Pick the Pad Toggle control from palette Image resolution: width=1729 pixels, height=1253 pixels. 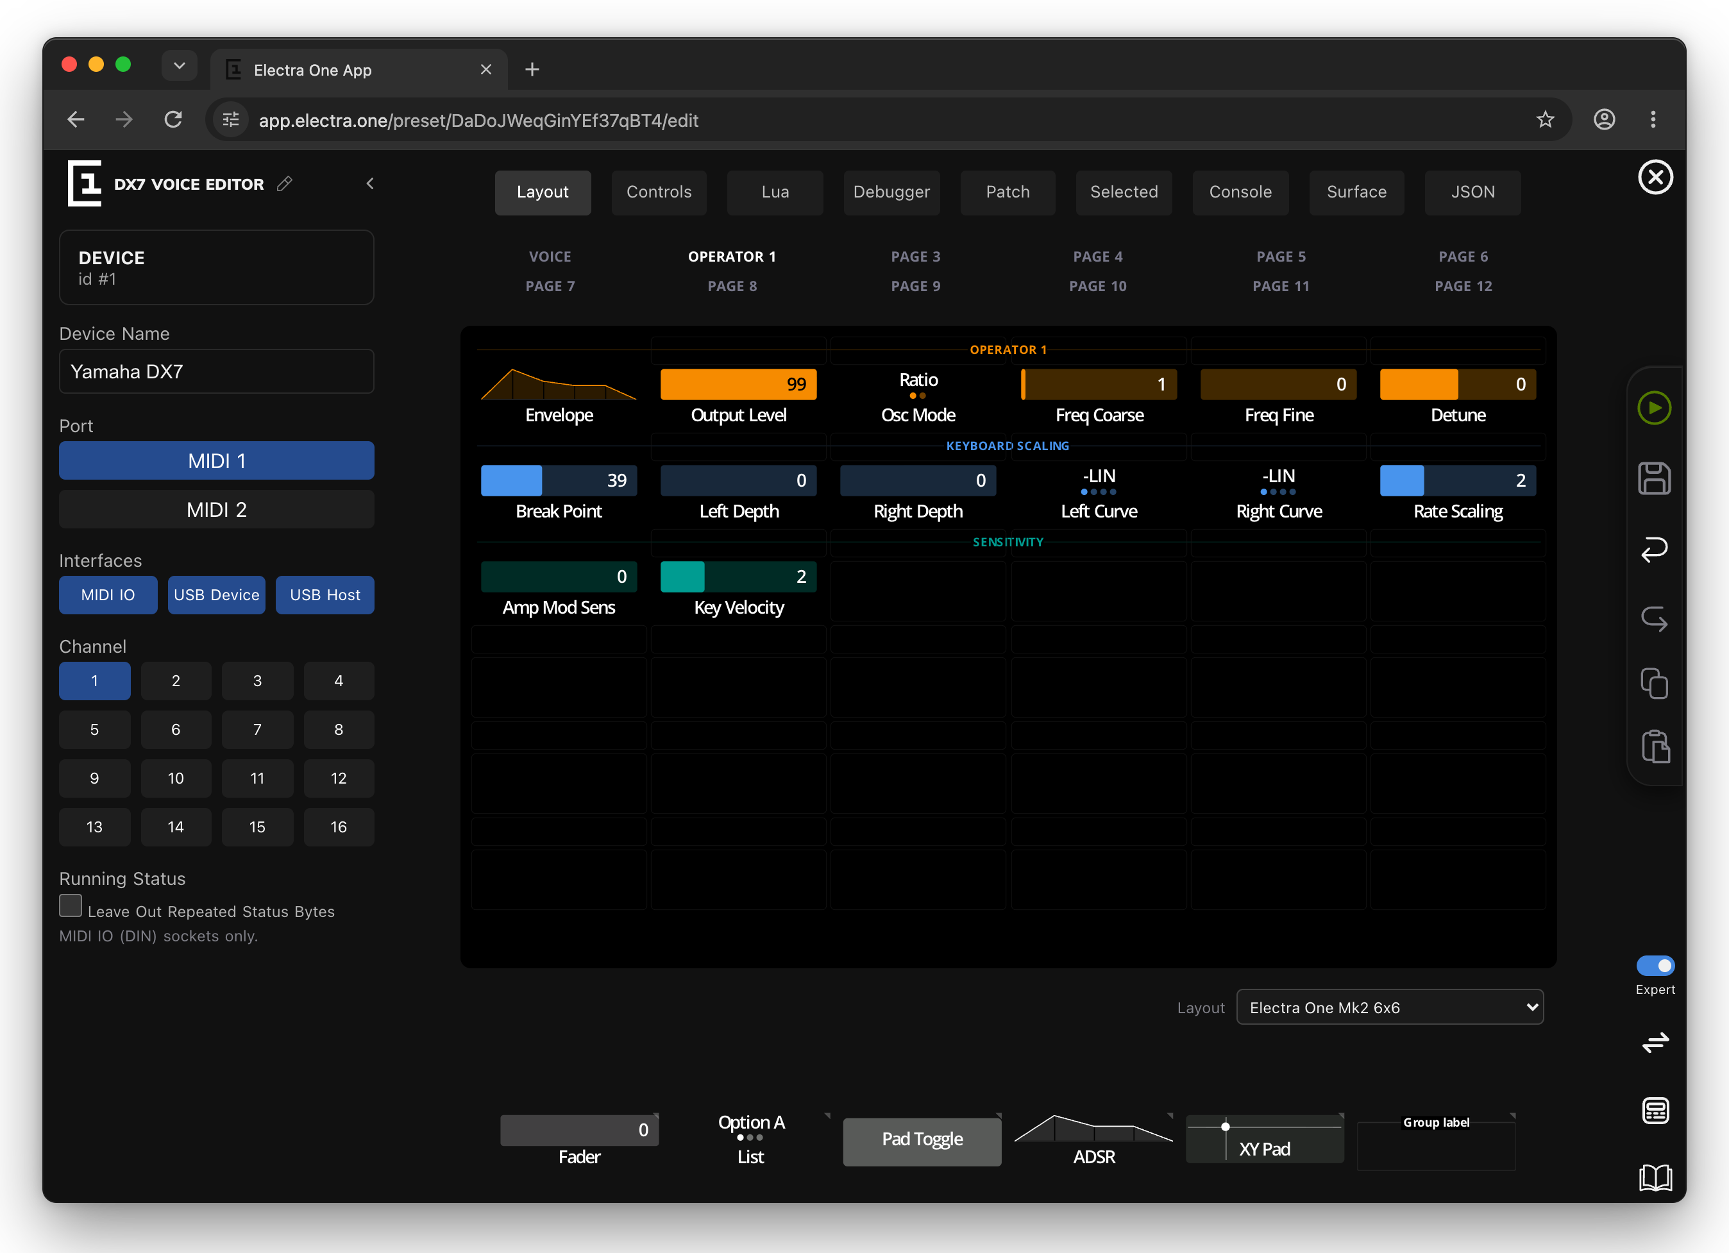pyautogui.click(x=922, y=1141)
